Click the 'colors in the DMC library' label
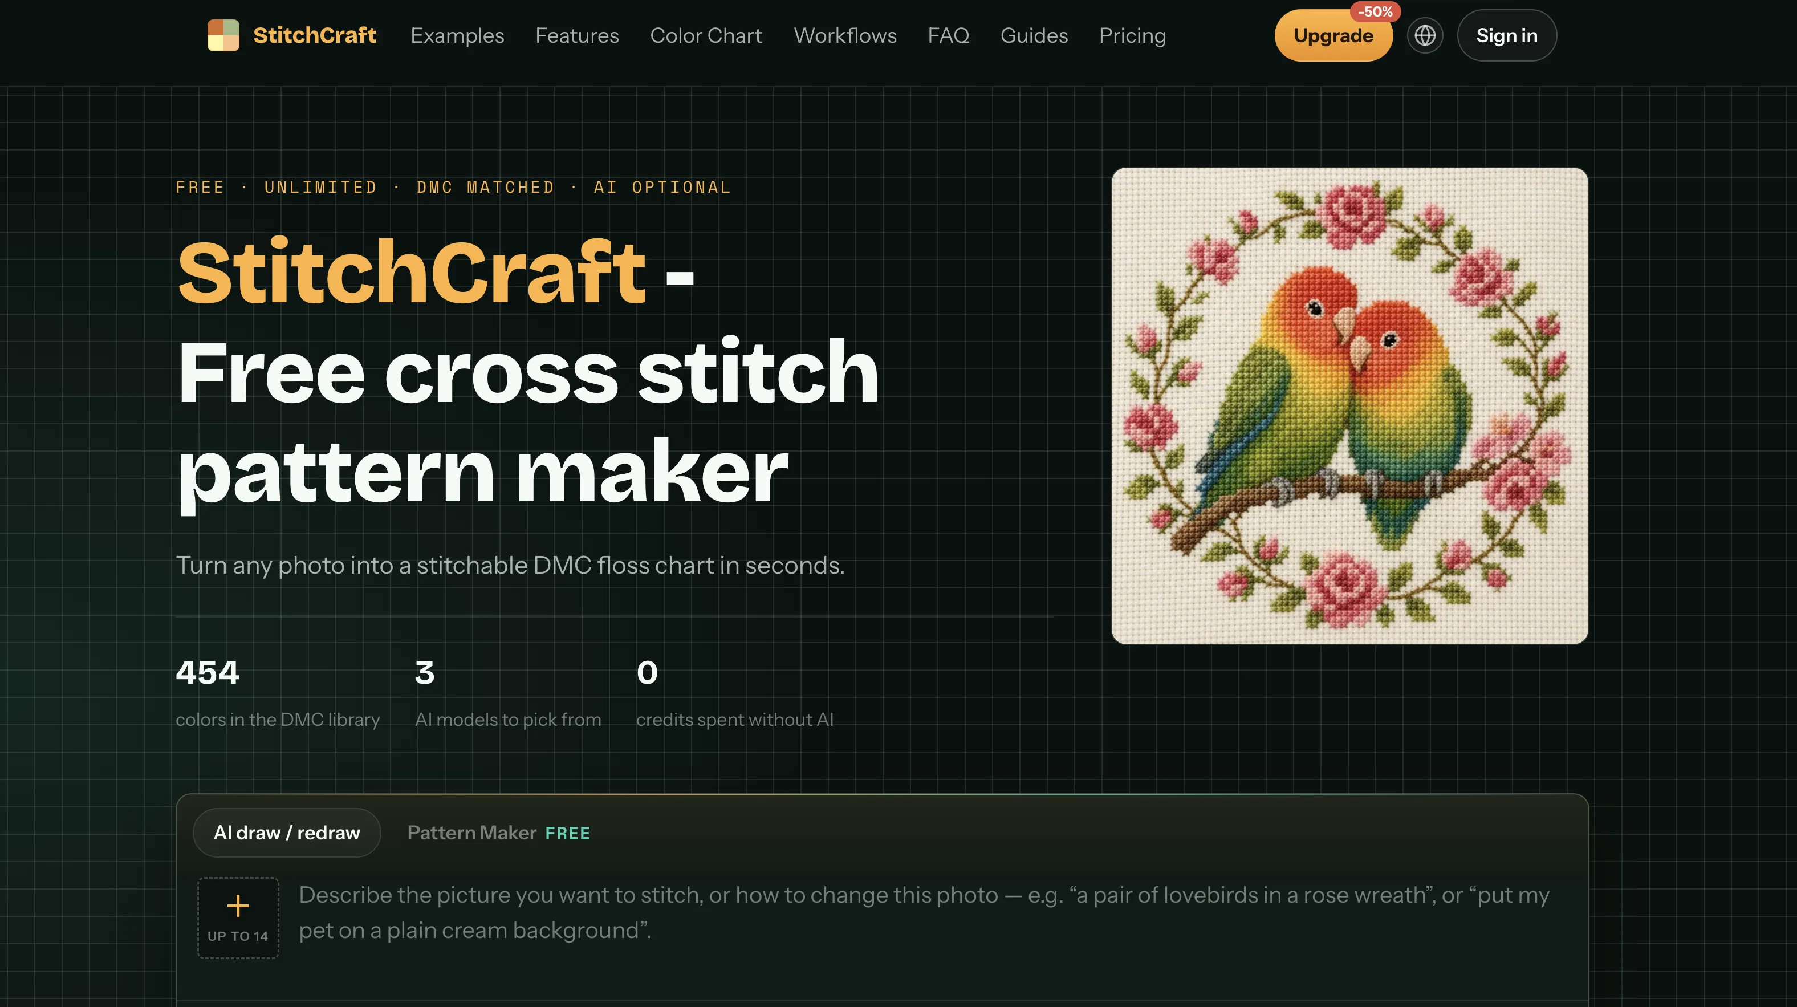Image resolution: width=1797 pixels, height=1007 pixels. point(278,720)
